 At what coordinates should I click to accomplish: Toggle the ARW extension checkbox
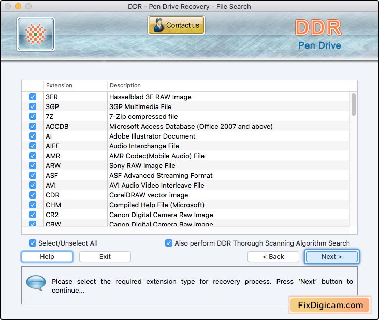(x=33, y=165)
